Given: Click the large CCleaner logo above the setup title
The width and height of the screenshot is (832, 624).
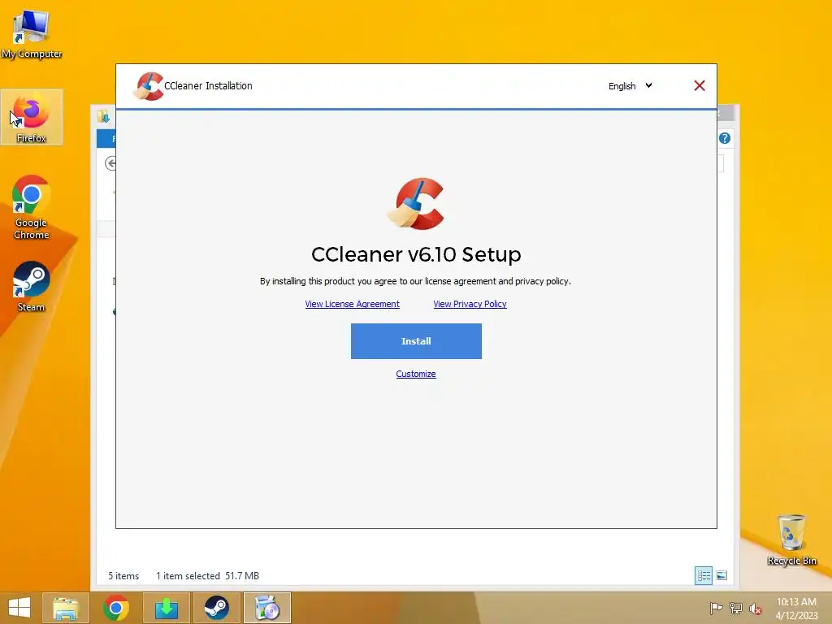Looking at the screenshot, I should (416, 204).
